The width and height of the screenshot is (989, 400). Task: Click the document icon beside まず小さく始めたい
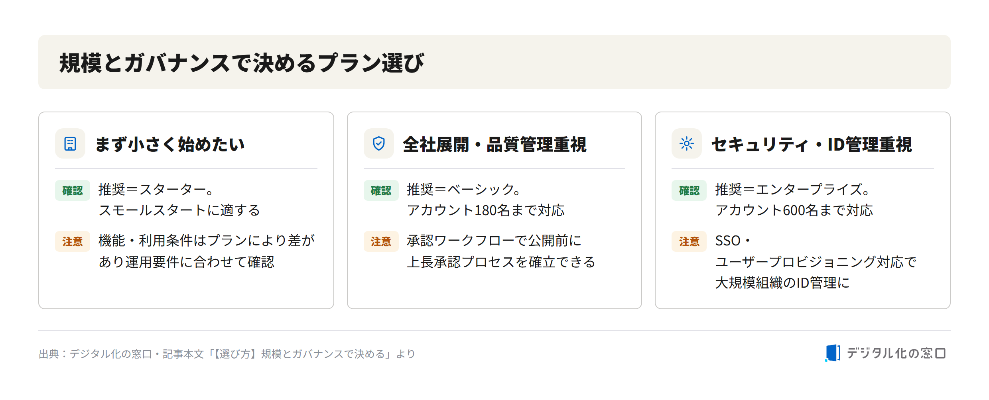(x=70, y=143)
